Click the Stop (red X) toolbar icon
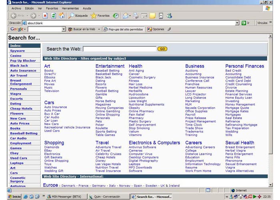Screen dimensions: 280x200 45,16
